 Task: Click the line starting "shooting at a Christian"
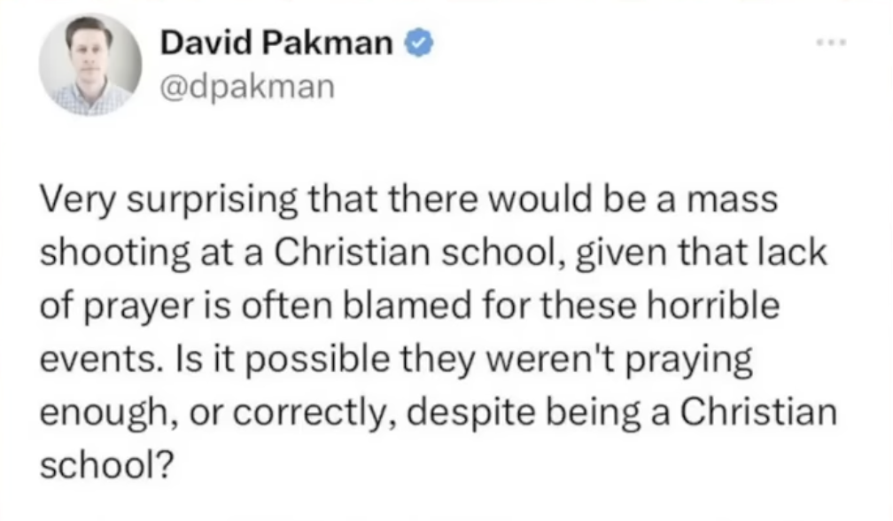click(x=434, y=253)
